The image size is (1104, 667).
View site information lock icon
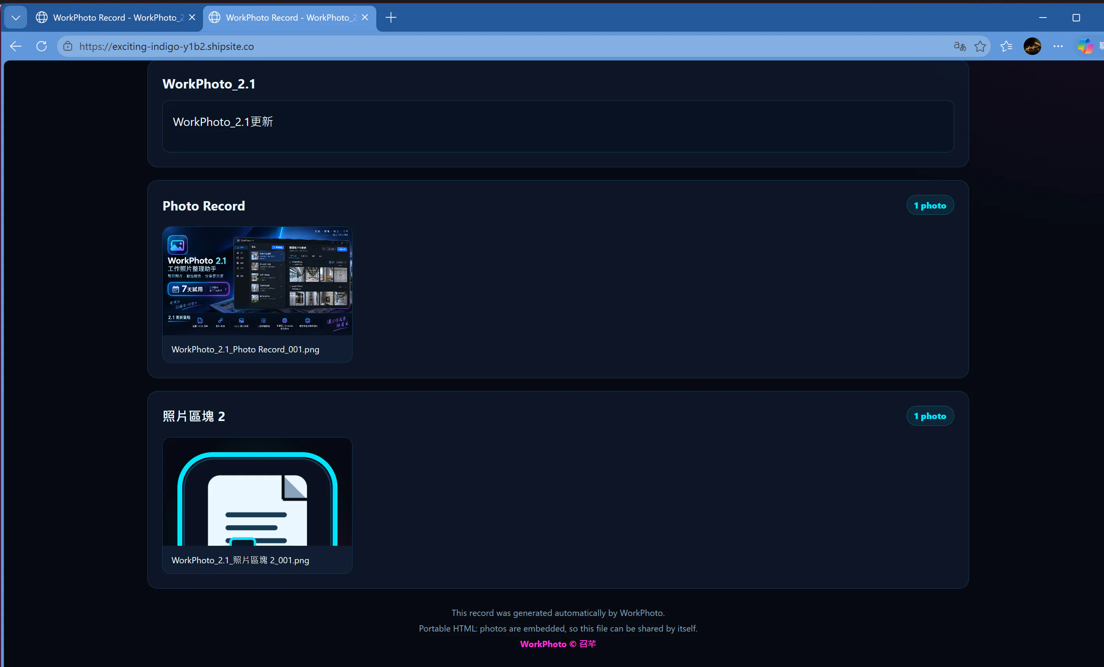click(67, 46)
